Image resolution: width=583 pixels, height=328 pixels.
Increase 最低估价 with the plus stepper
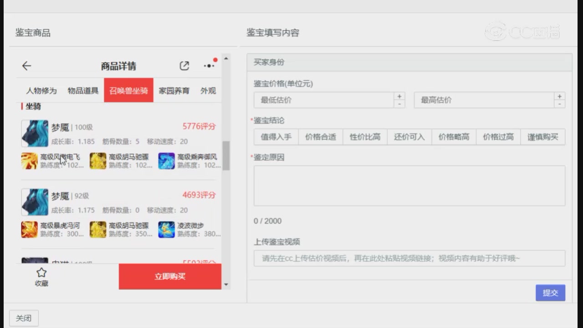pos(399,96)
